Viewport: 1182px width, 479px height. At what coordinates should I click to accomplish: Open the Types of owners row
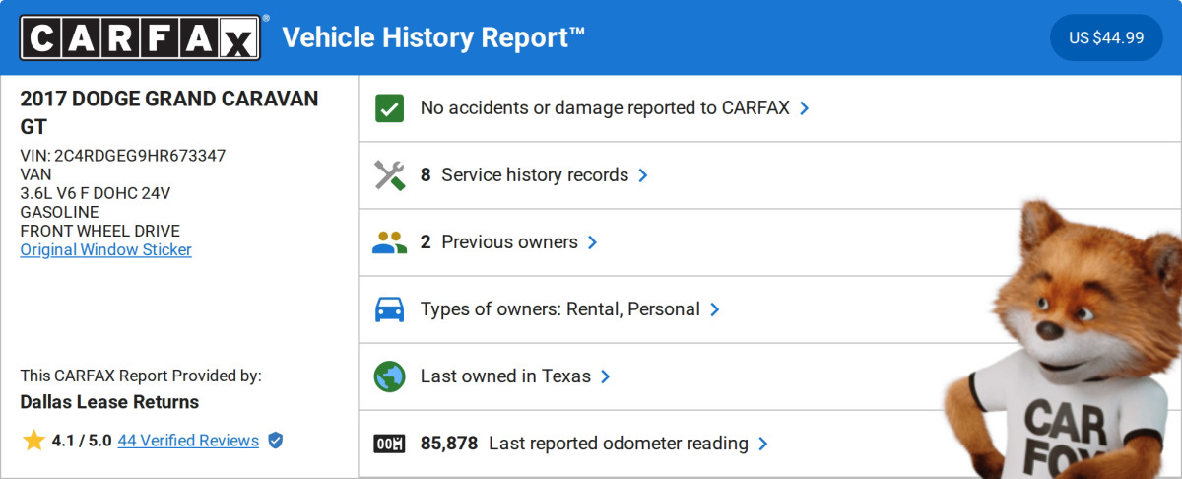click(x=559, y=309)
